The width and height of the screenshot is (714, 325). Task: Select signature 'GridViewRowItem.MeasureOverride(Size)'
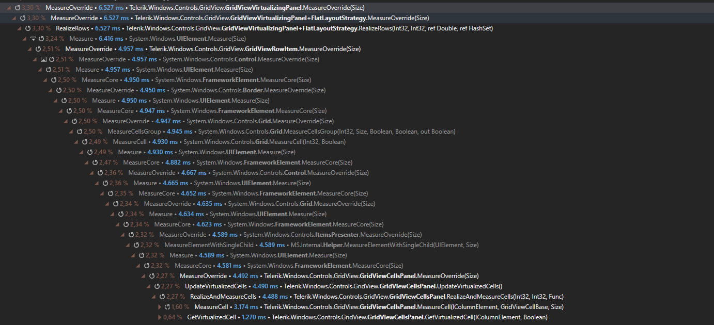click(303, 49)
